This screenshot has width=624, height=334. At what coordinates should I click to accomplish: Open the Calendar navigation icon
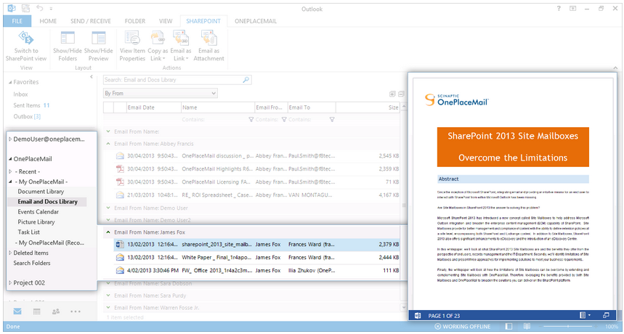tap(37, 311)
